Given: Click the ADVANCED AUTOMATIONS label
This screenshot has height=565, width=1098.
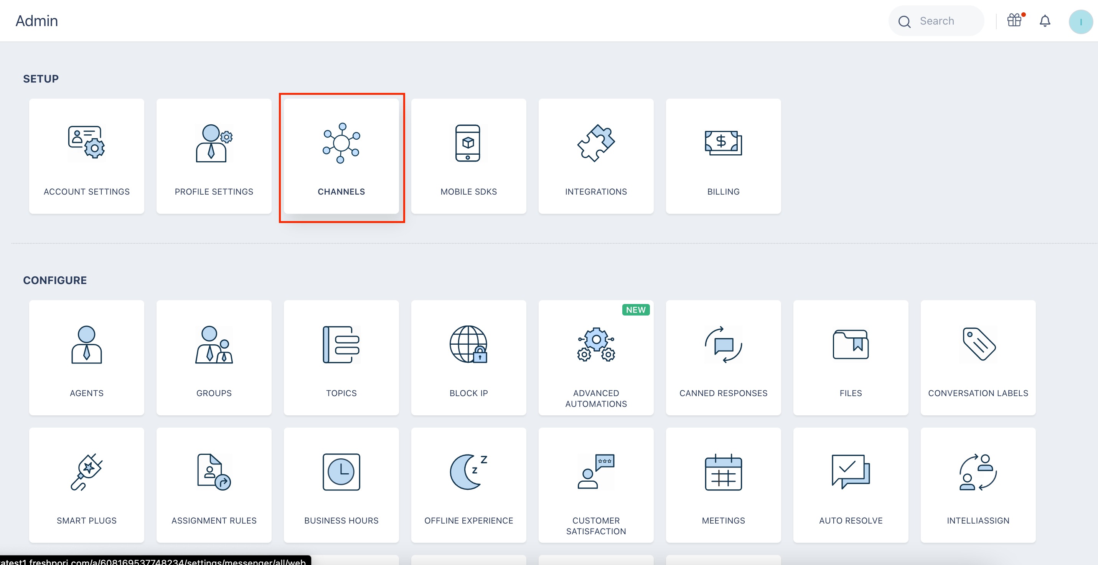Looking at the screenshot, I should click(x=596, y=398).
